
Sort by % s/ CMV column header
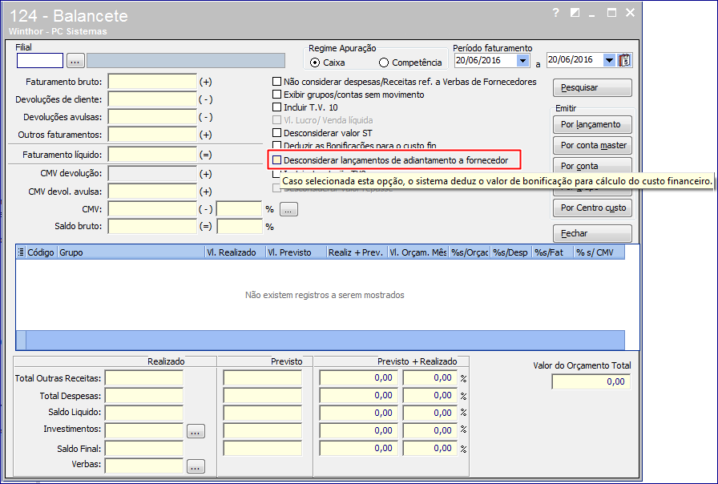point(599,252)
